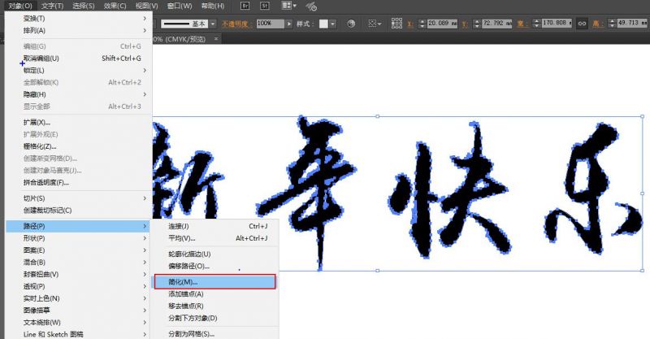The height and width of the screenshot is (339, 650).
Task: Open the stroke profile 基本 dropdown
Action: coord(213,24)
